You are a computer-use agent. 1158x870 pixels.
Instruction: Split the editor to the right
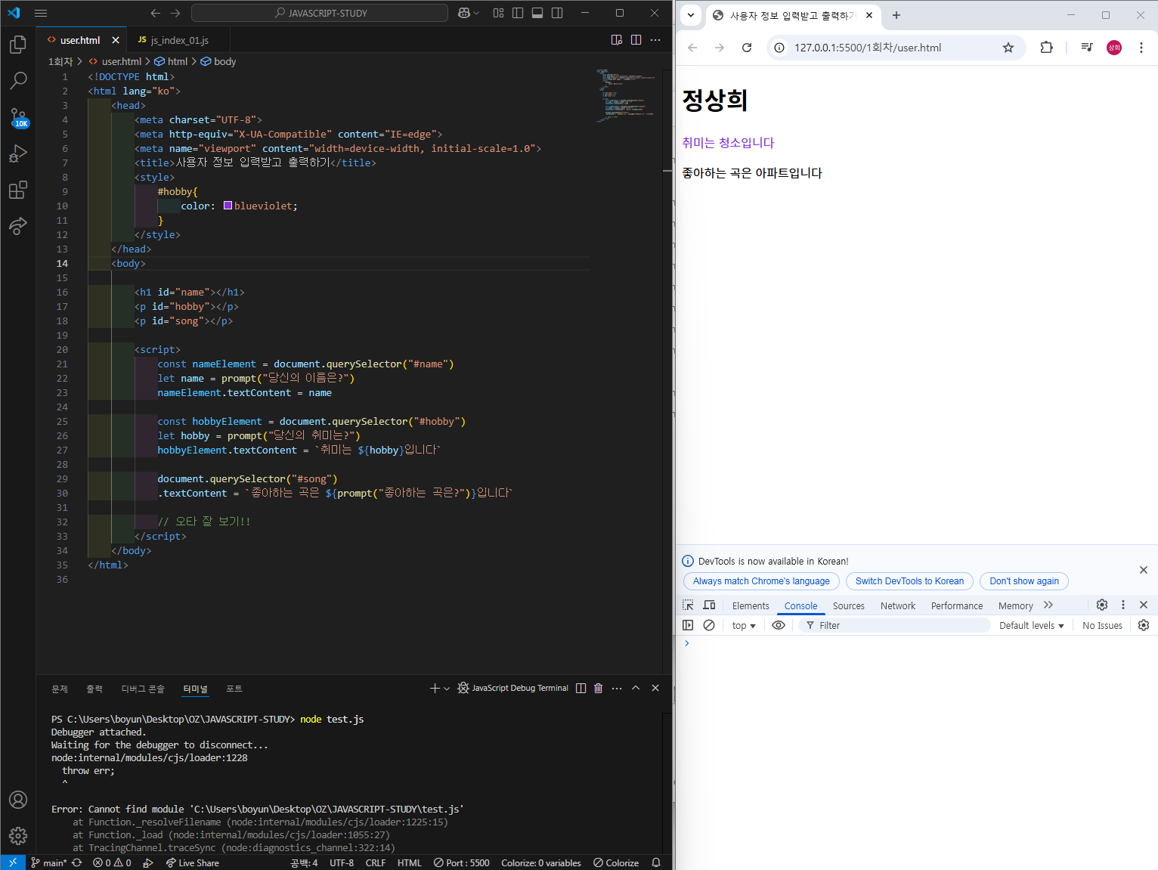click(x=636, y=40)
